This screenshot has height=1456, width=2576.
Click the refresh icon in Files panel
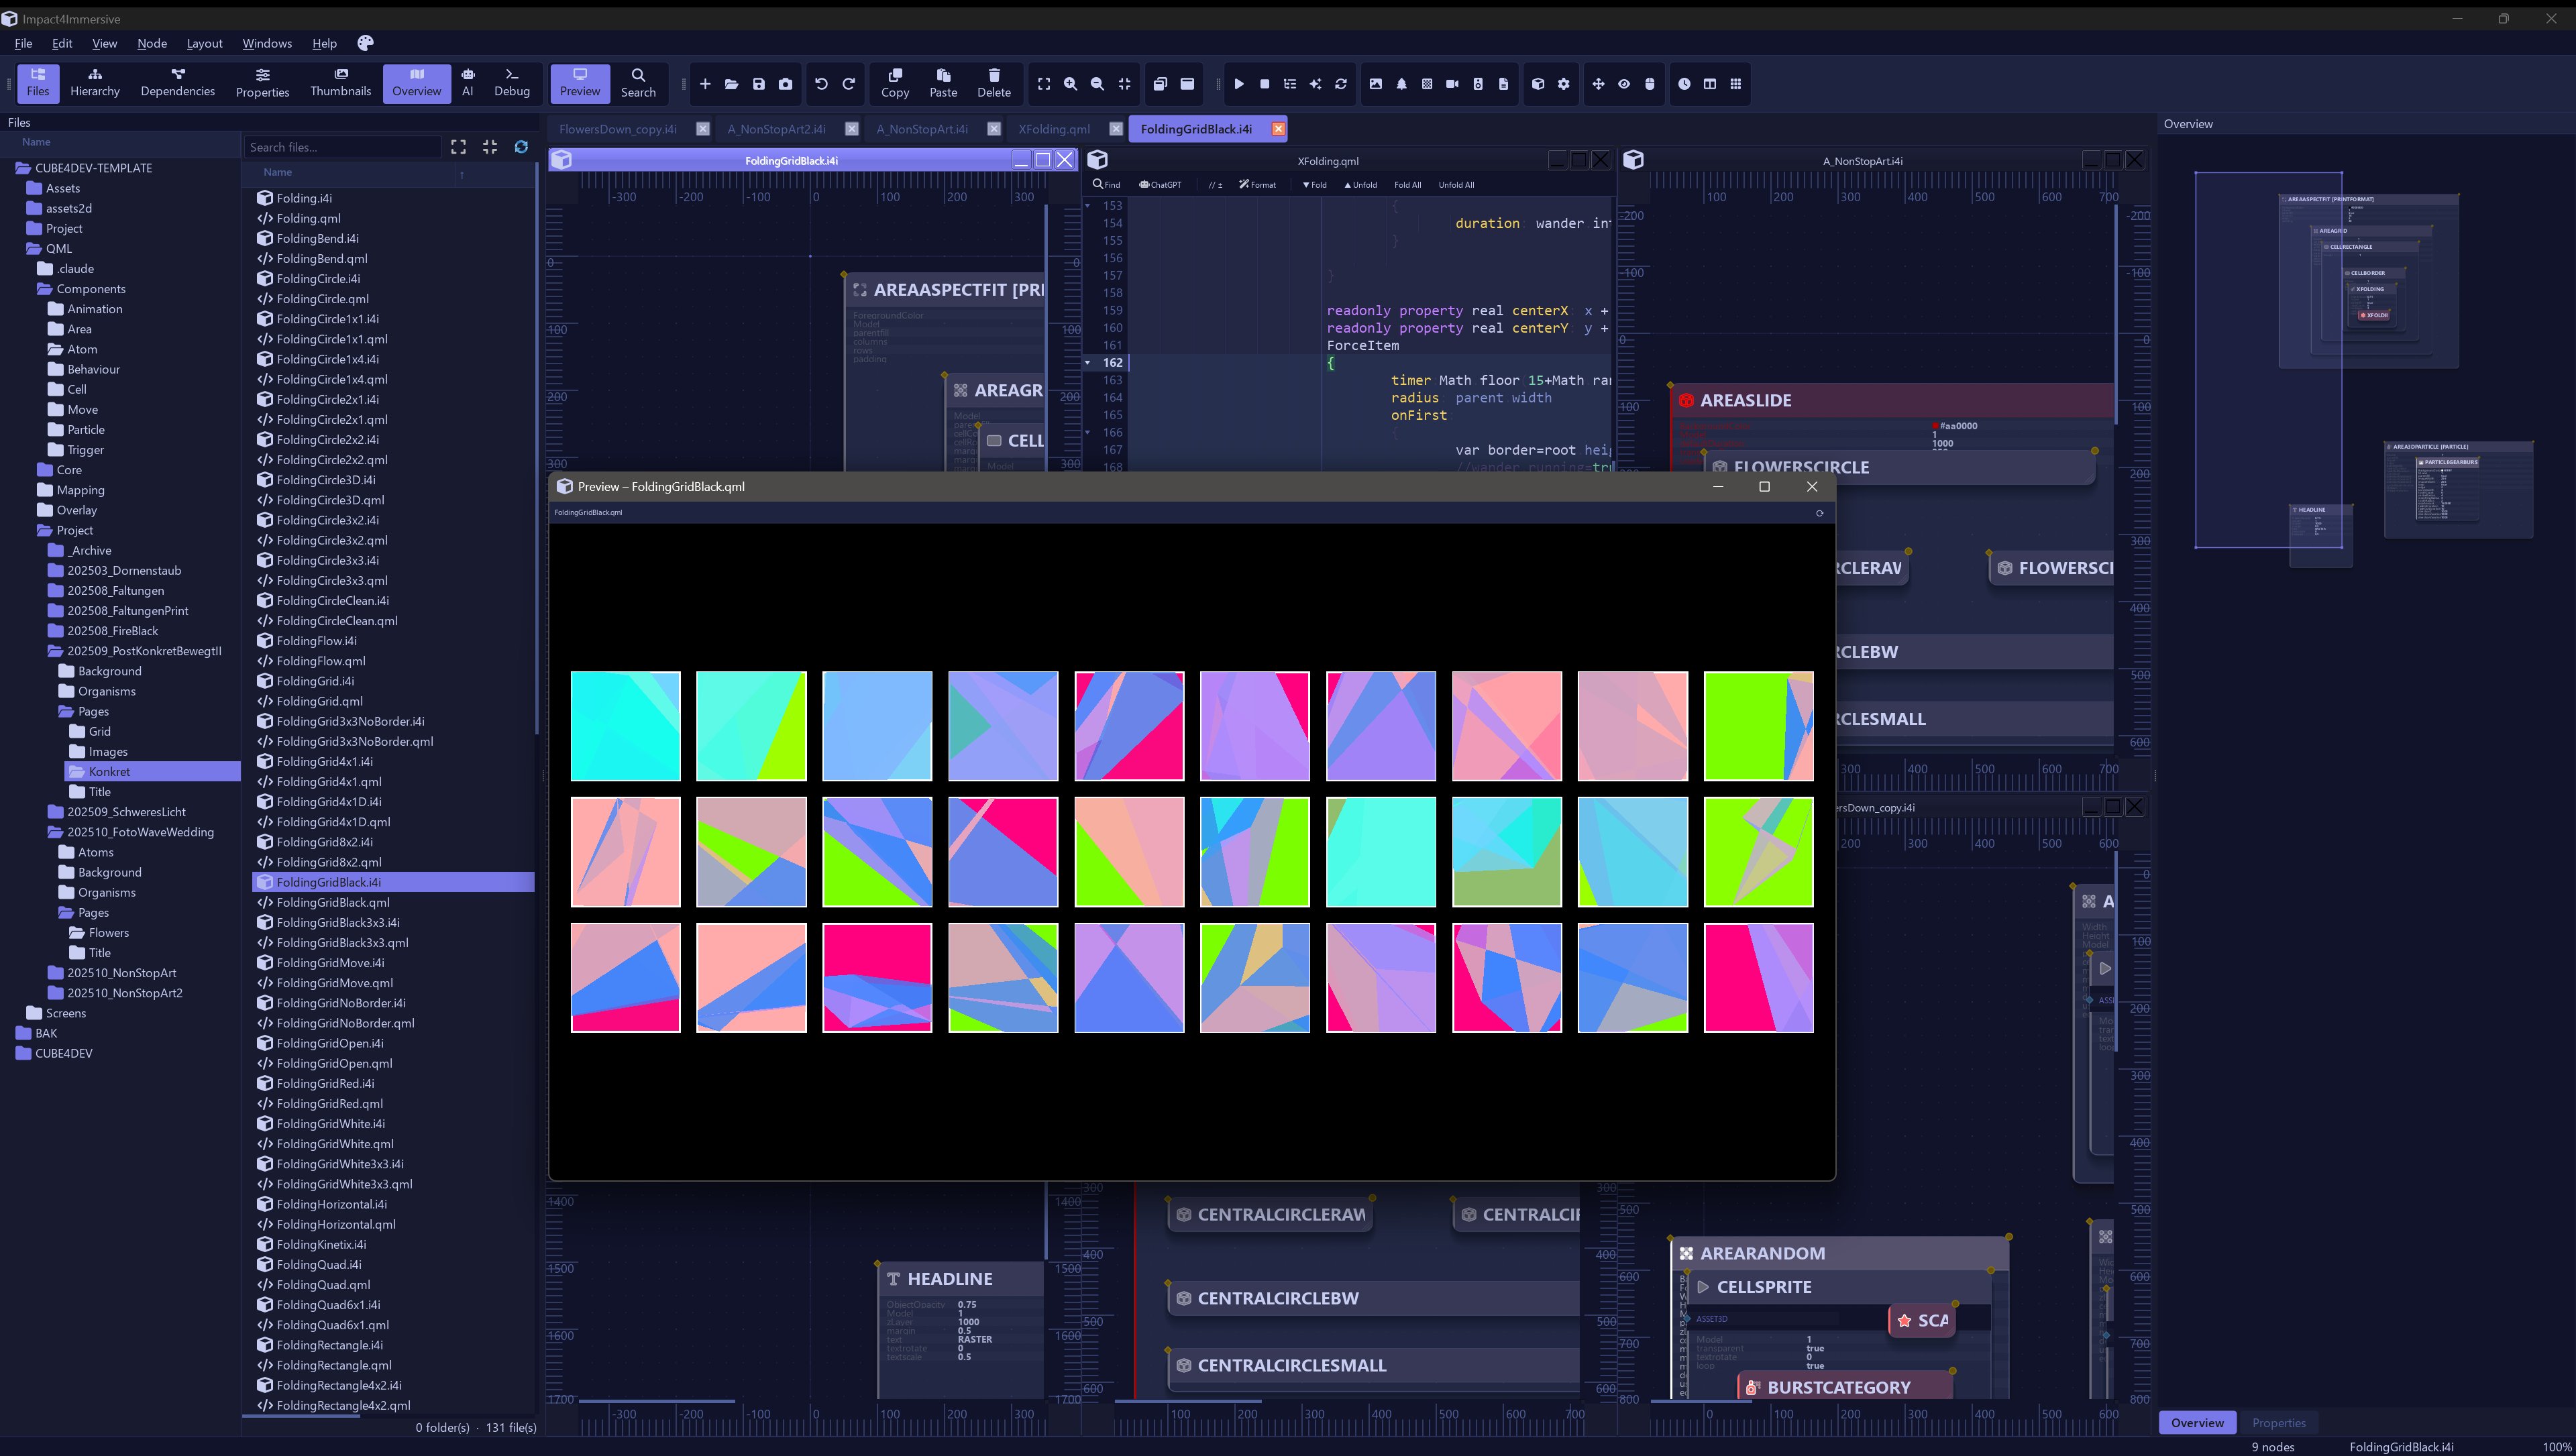[521, 147]
